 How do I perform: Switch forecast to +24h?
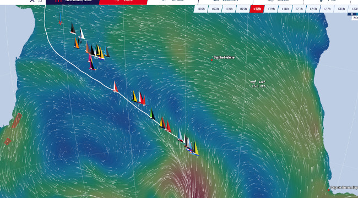pos(313,9)
